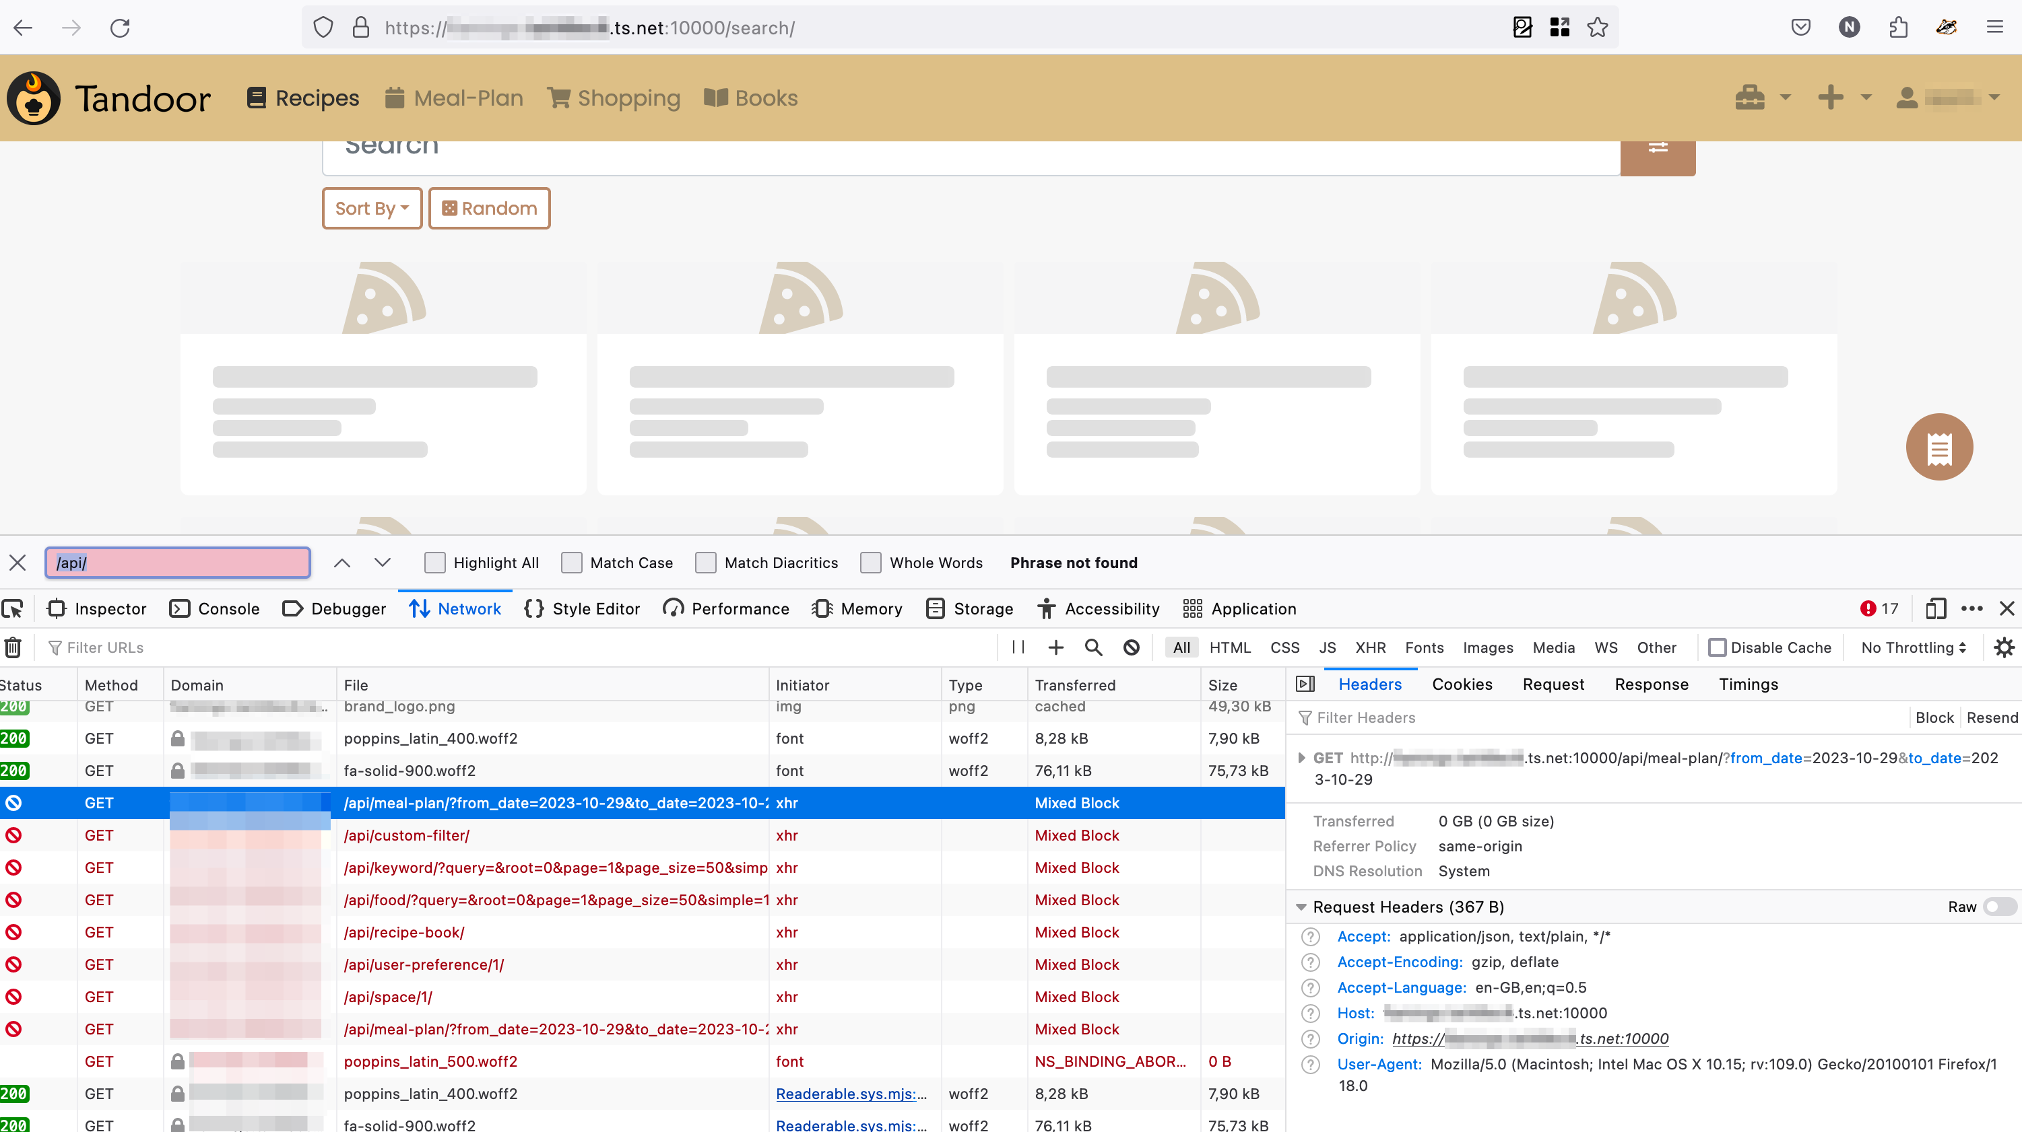Open the request blocking tool
The width and height of the screenshot is (2022, 1132).
pos(1130,647)
